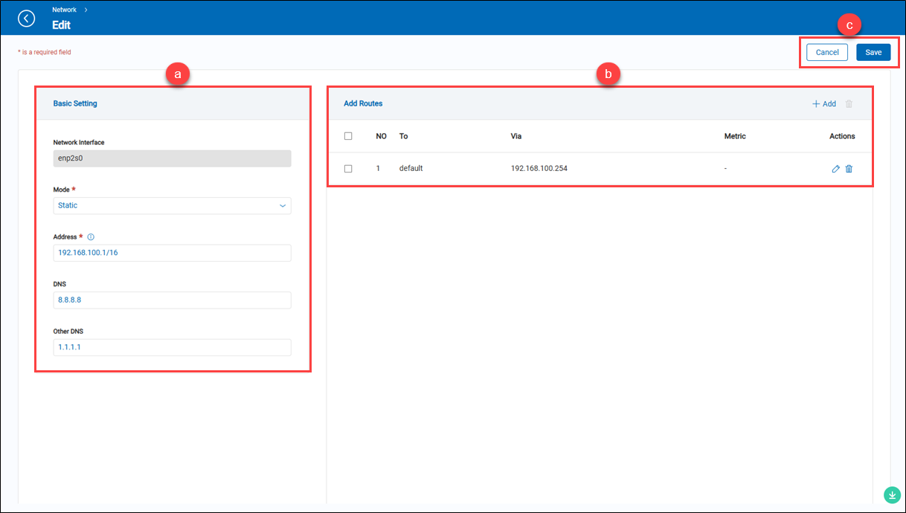The image size is (906, 513).
Task: Click the Address field with 192.168.100.1/16
Action: (x=172, y=253)
